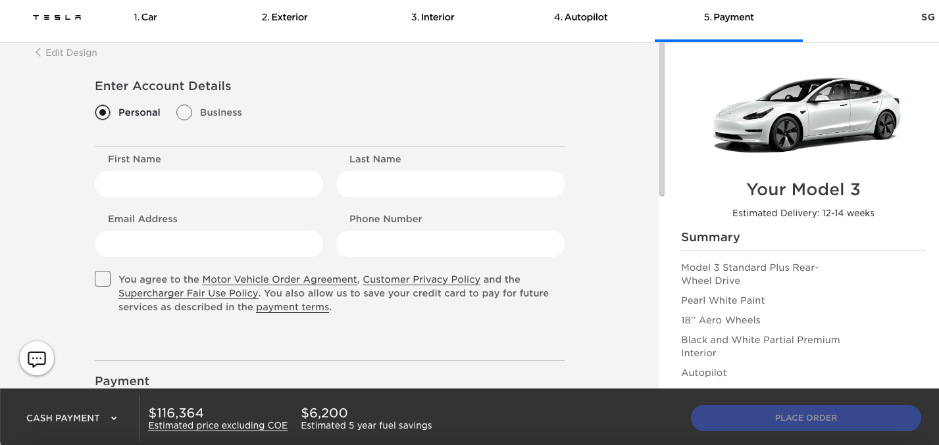Image resolution: width=939 pixels, height=445 pixels.
Task: Go to the 1. Car step
Action: tap(145, 17)
